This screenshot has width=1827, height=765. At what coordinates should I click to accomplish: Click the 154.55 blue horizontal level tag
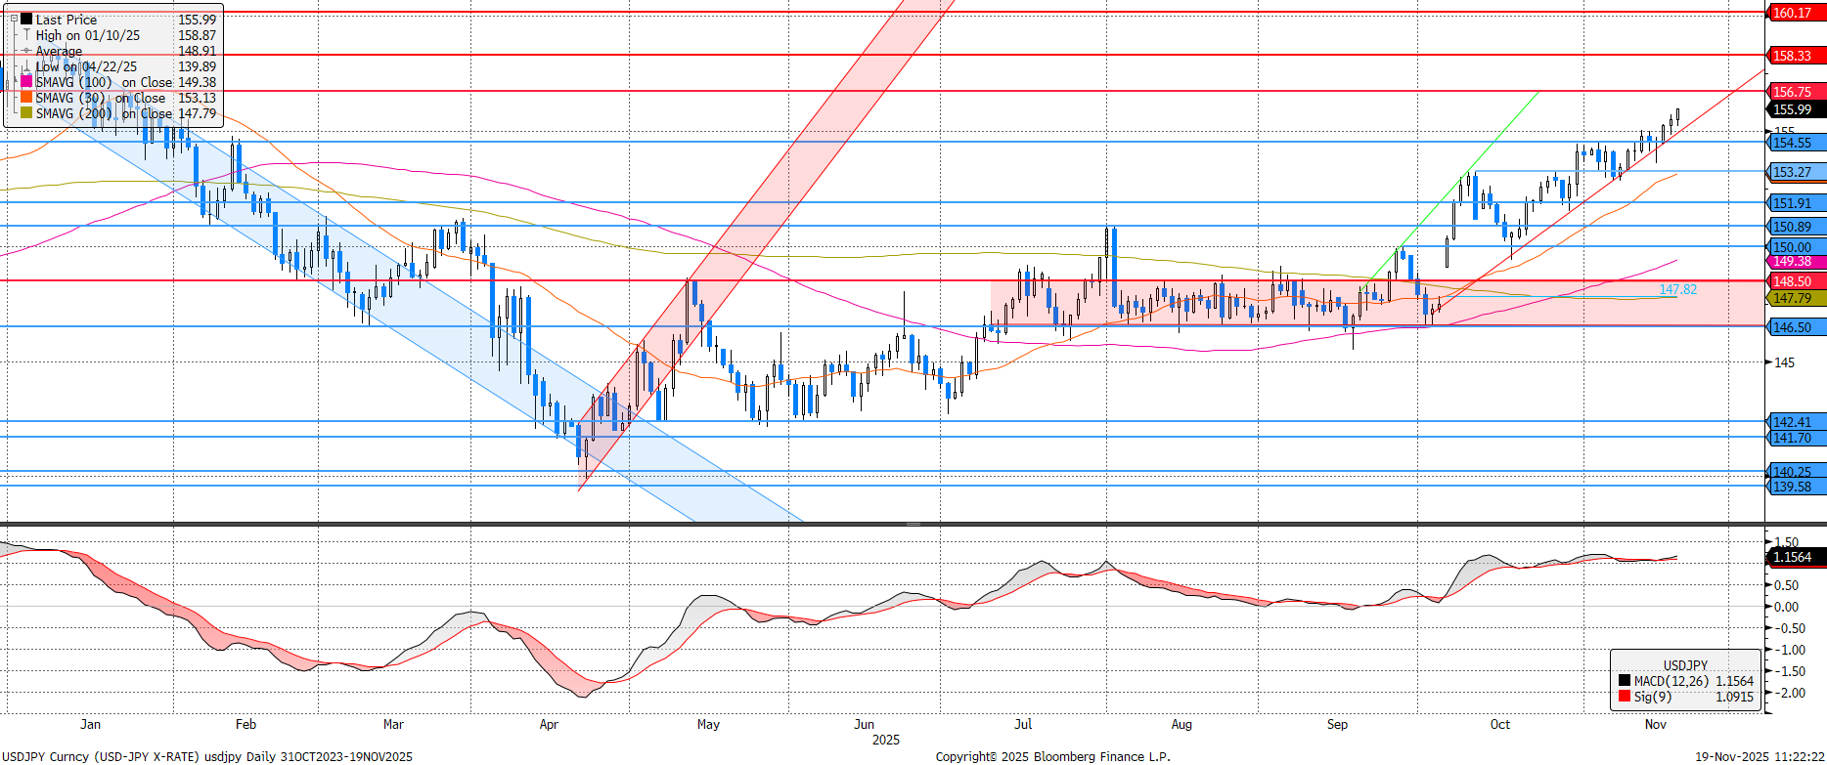point(1795,143)
